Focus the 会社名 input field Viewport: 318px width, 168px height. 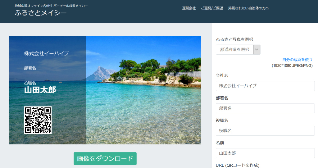point(265,86)
